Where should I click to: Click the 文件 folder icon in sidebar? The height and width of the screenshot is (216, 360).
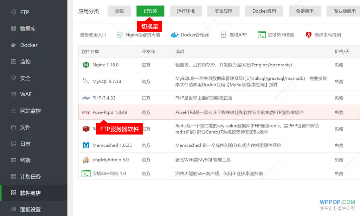(x=14, y=127)
